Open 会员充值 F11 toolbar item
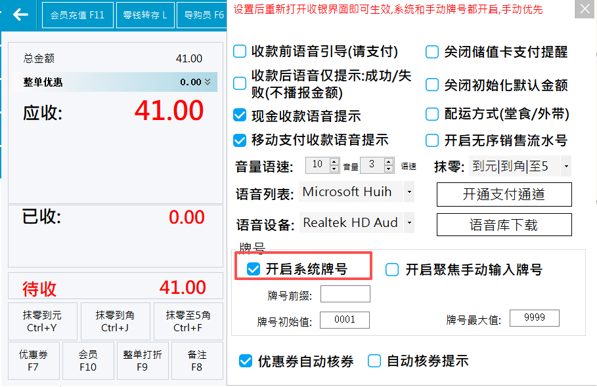Screen dimensions: 597x387 point(77,15)
